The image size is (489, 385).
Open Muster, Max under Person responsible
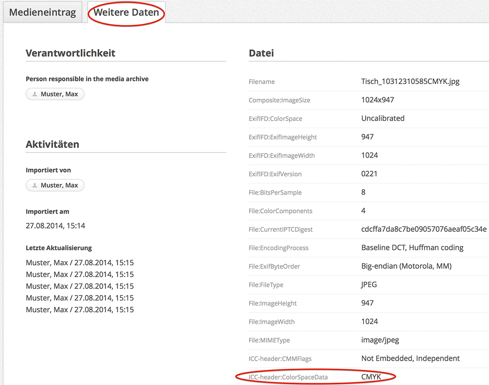(59, 94)
